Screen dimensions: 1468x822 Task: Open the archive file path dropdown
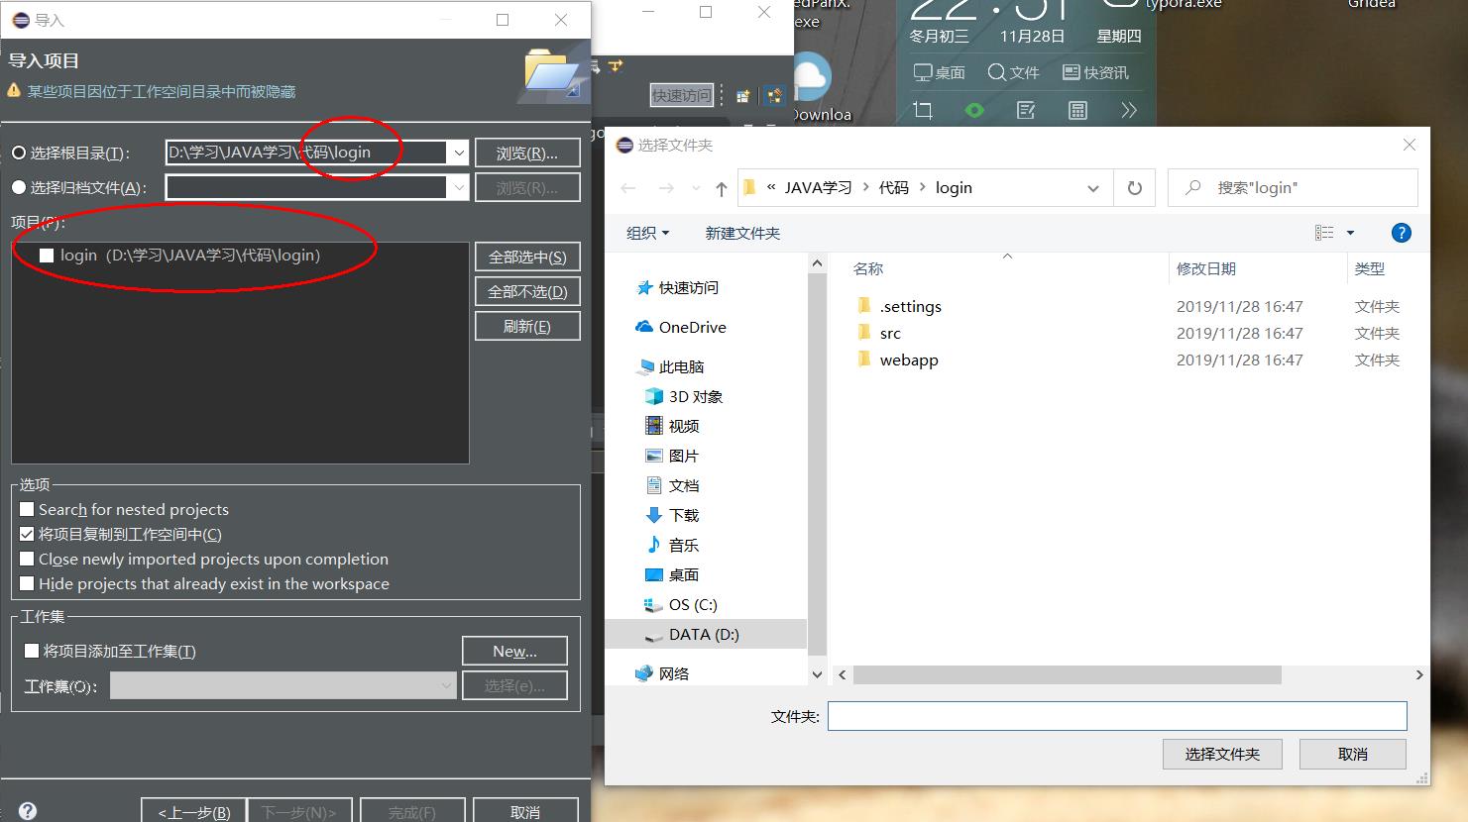point(458,187)
